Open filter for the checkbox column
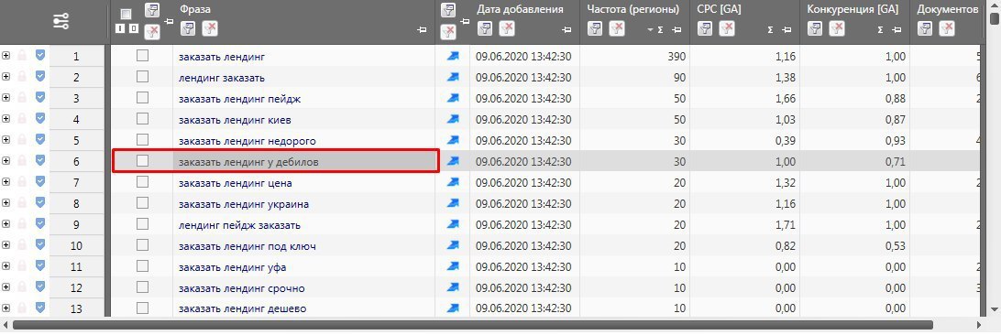The height and width of the screenshot is (335, 1001). 151,10
